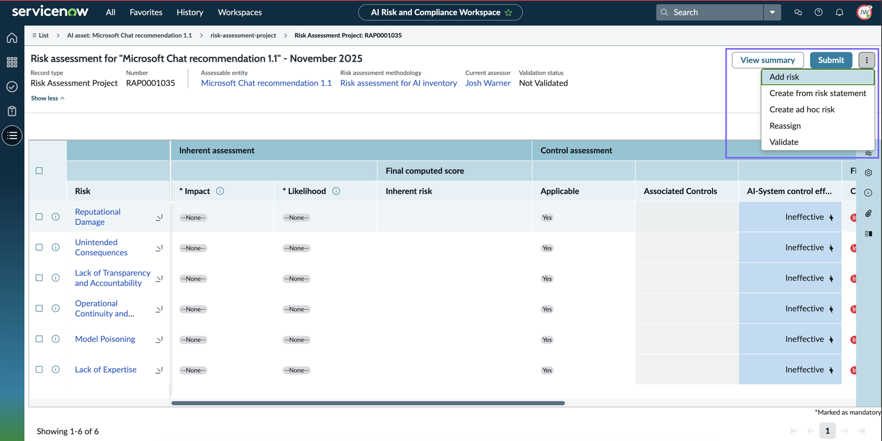
Task: Open the Lack of Expertise risk link
Action: coord(106,370)
